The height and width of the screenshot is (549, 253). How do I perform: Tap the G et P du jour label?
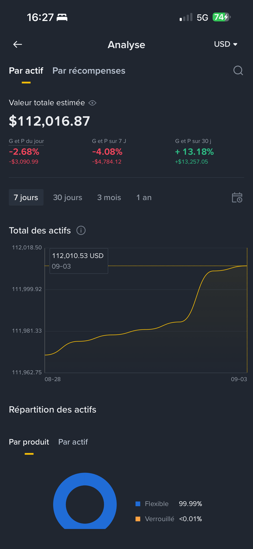pyautogui.click(x=26, y=141)
